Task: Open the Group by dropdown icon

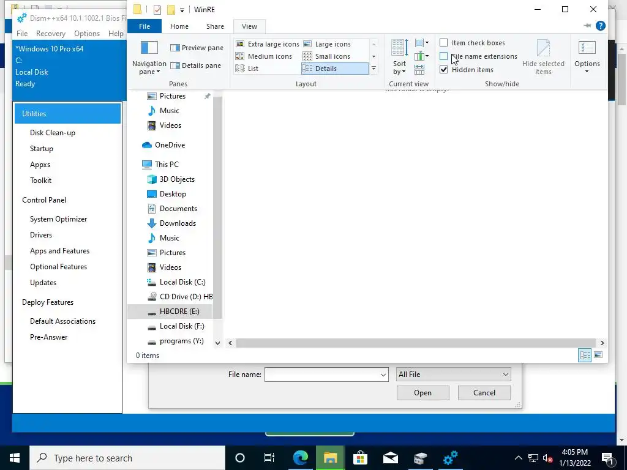Action: click(x=421, y=43)
